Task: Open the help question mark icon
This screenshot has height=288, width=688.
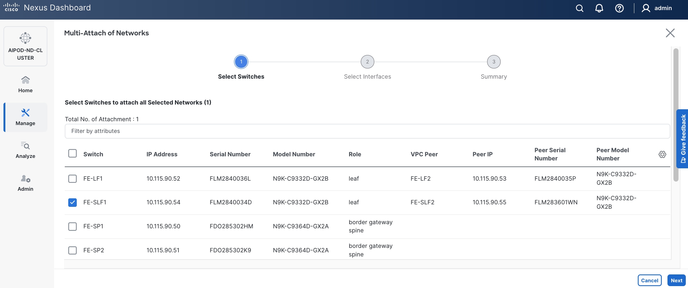Action: tap(619, 8)
